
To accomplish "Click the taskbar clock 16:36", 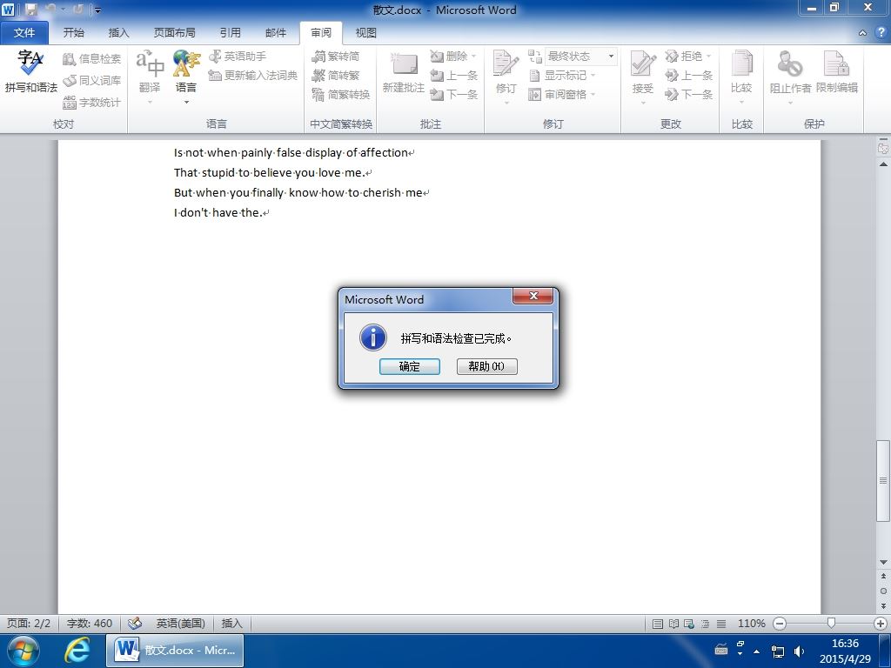I will [845, 644].
